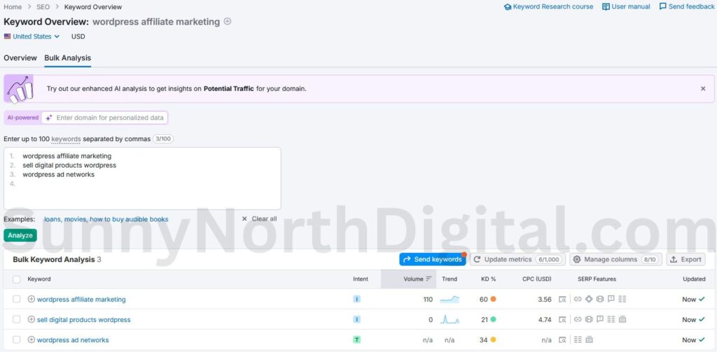Click plus icon beside sell digital products wordpress
The width and height of the screenshot is (717, 352).
click(x=31, y=320)
